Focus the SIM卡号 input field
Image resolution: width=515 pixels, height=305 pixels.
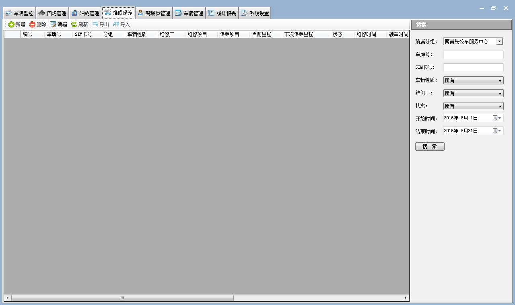click(473, 68)
